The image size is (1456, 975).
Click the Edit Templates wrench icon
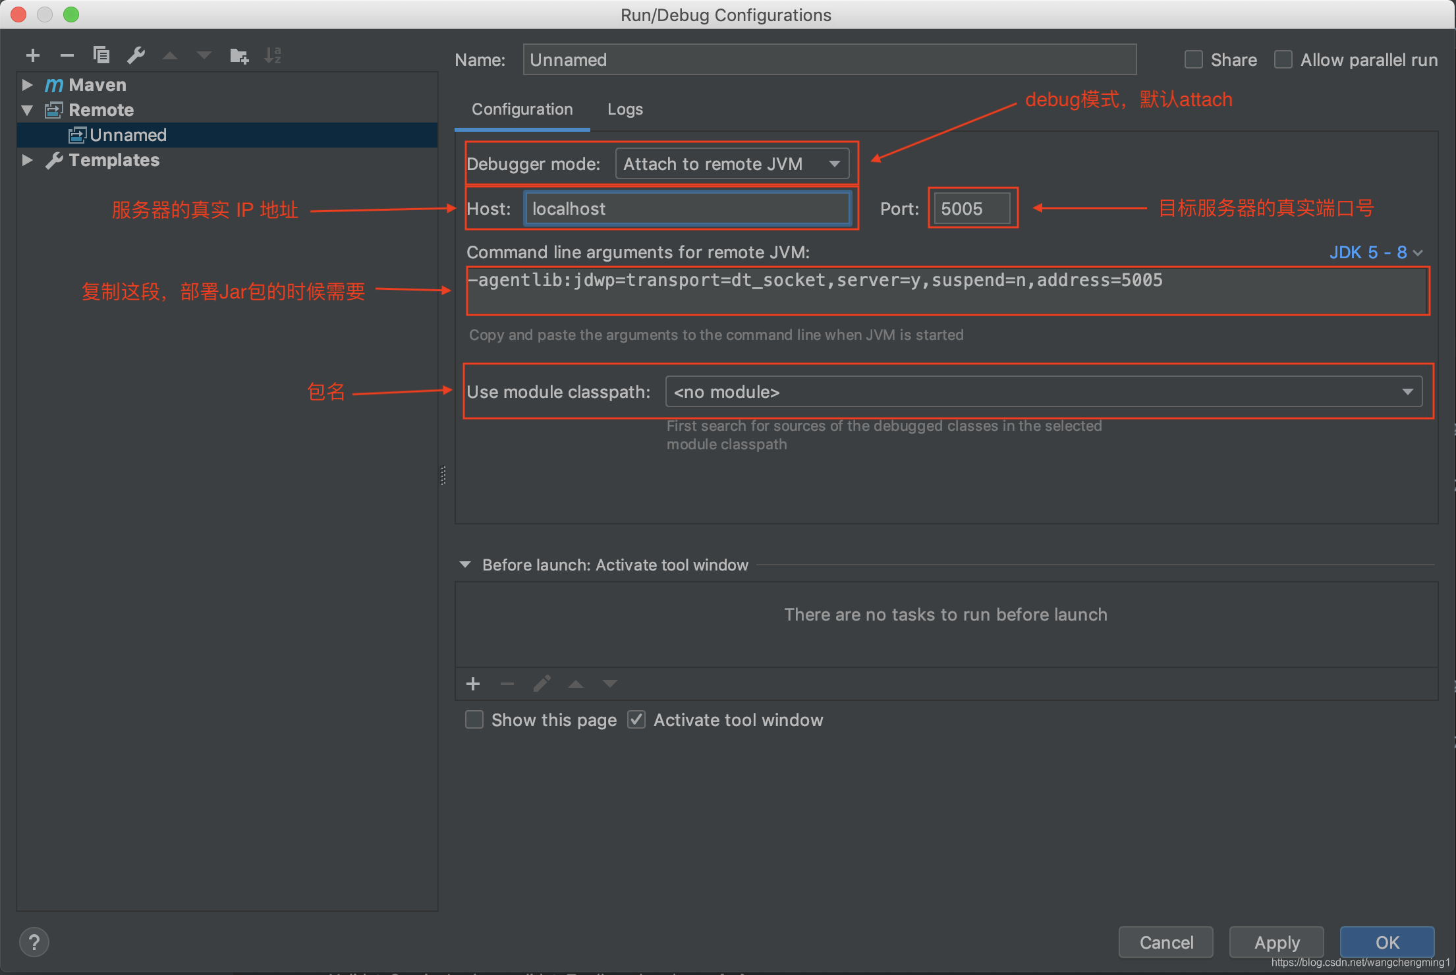click(136, 55)
